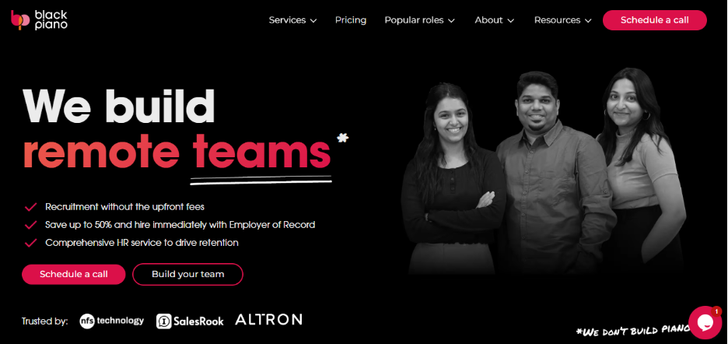The height and width of the screenshot is (344, 728).
Task: Click Schedule a call below the checklist
Action: tap(73, 274)
